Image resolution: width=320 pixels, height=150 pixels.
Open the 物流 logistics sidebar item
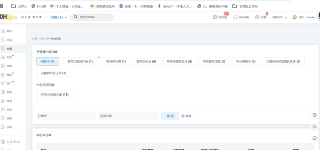(6, 57)
